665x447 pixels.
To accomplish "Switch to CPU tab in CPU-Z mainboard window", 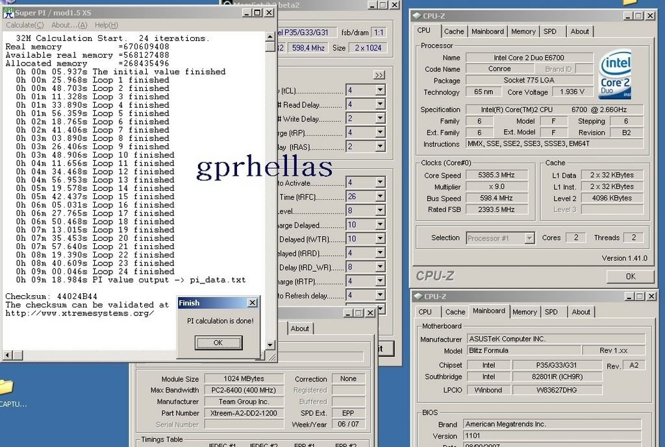I will (x=425, y=312).
